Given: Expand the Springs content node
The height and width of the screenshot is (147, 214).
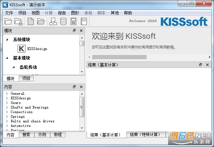Looking at the screenshot, I should [x=7, y=116].
